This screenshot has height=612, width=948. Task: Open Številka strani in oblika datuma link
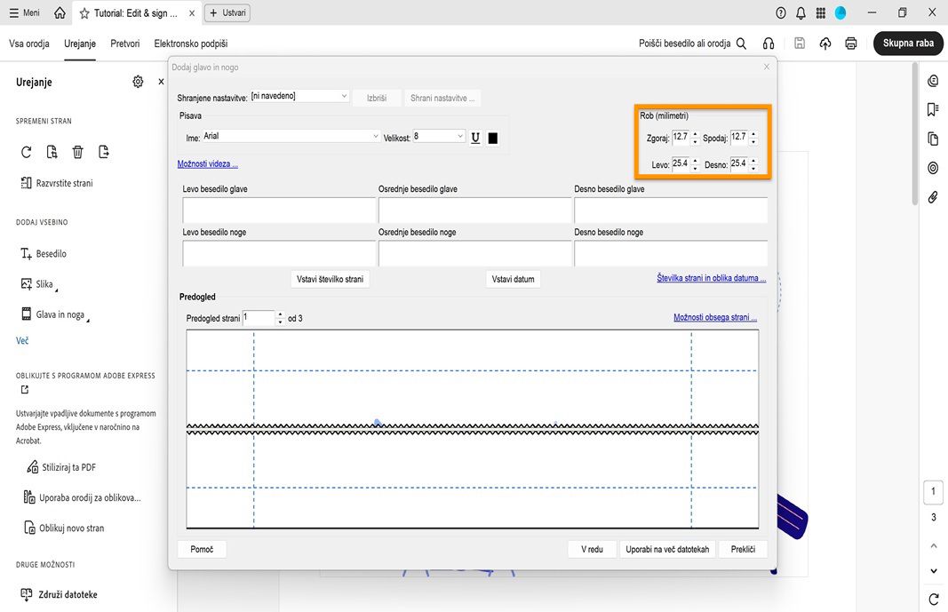point(712,278)
